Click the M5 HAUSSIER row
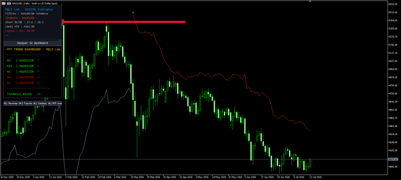401x180 pixels. pyautogui.click(x=23, y=60)
